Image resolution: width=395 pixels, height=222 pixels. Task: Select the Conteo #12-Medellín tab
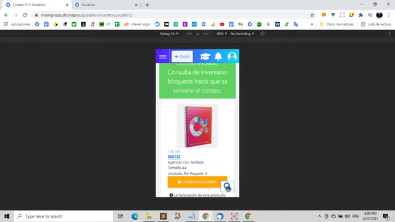pos(36,5)
